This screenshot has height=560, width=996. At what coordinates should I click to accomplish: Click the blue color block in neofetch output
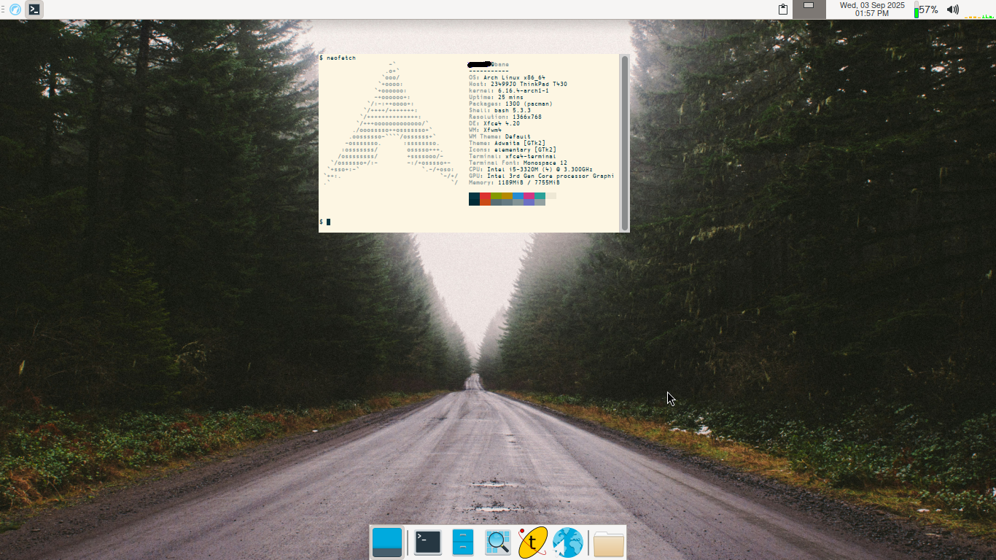pos(518,196)
